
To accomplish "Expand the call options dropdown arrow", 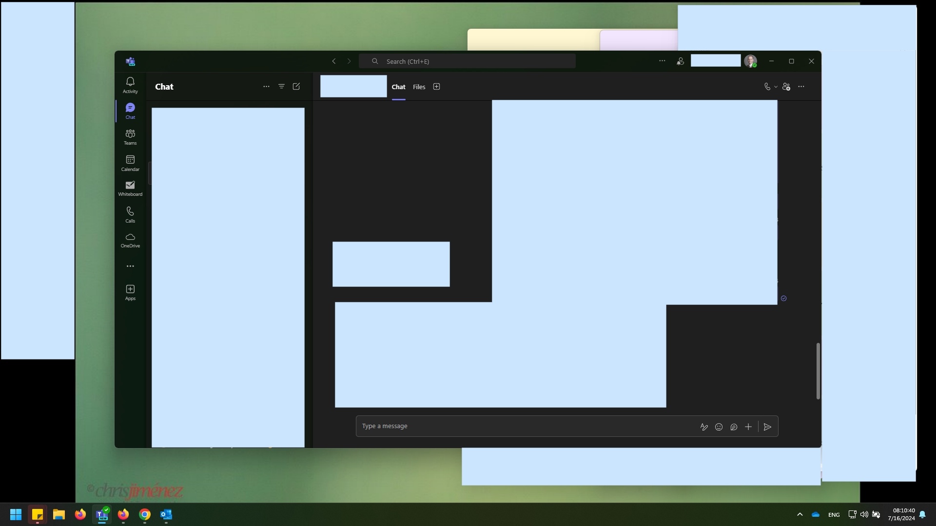I will click(x=776, y=87).
